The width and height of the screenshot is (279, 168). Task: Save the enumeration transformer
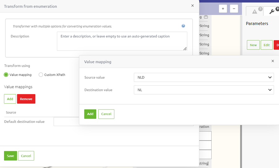click(x=11, y=156)
